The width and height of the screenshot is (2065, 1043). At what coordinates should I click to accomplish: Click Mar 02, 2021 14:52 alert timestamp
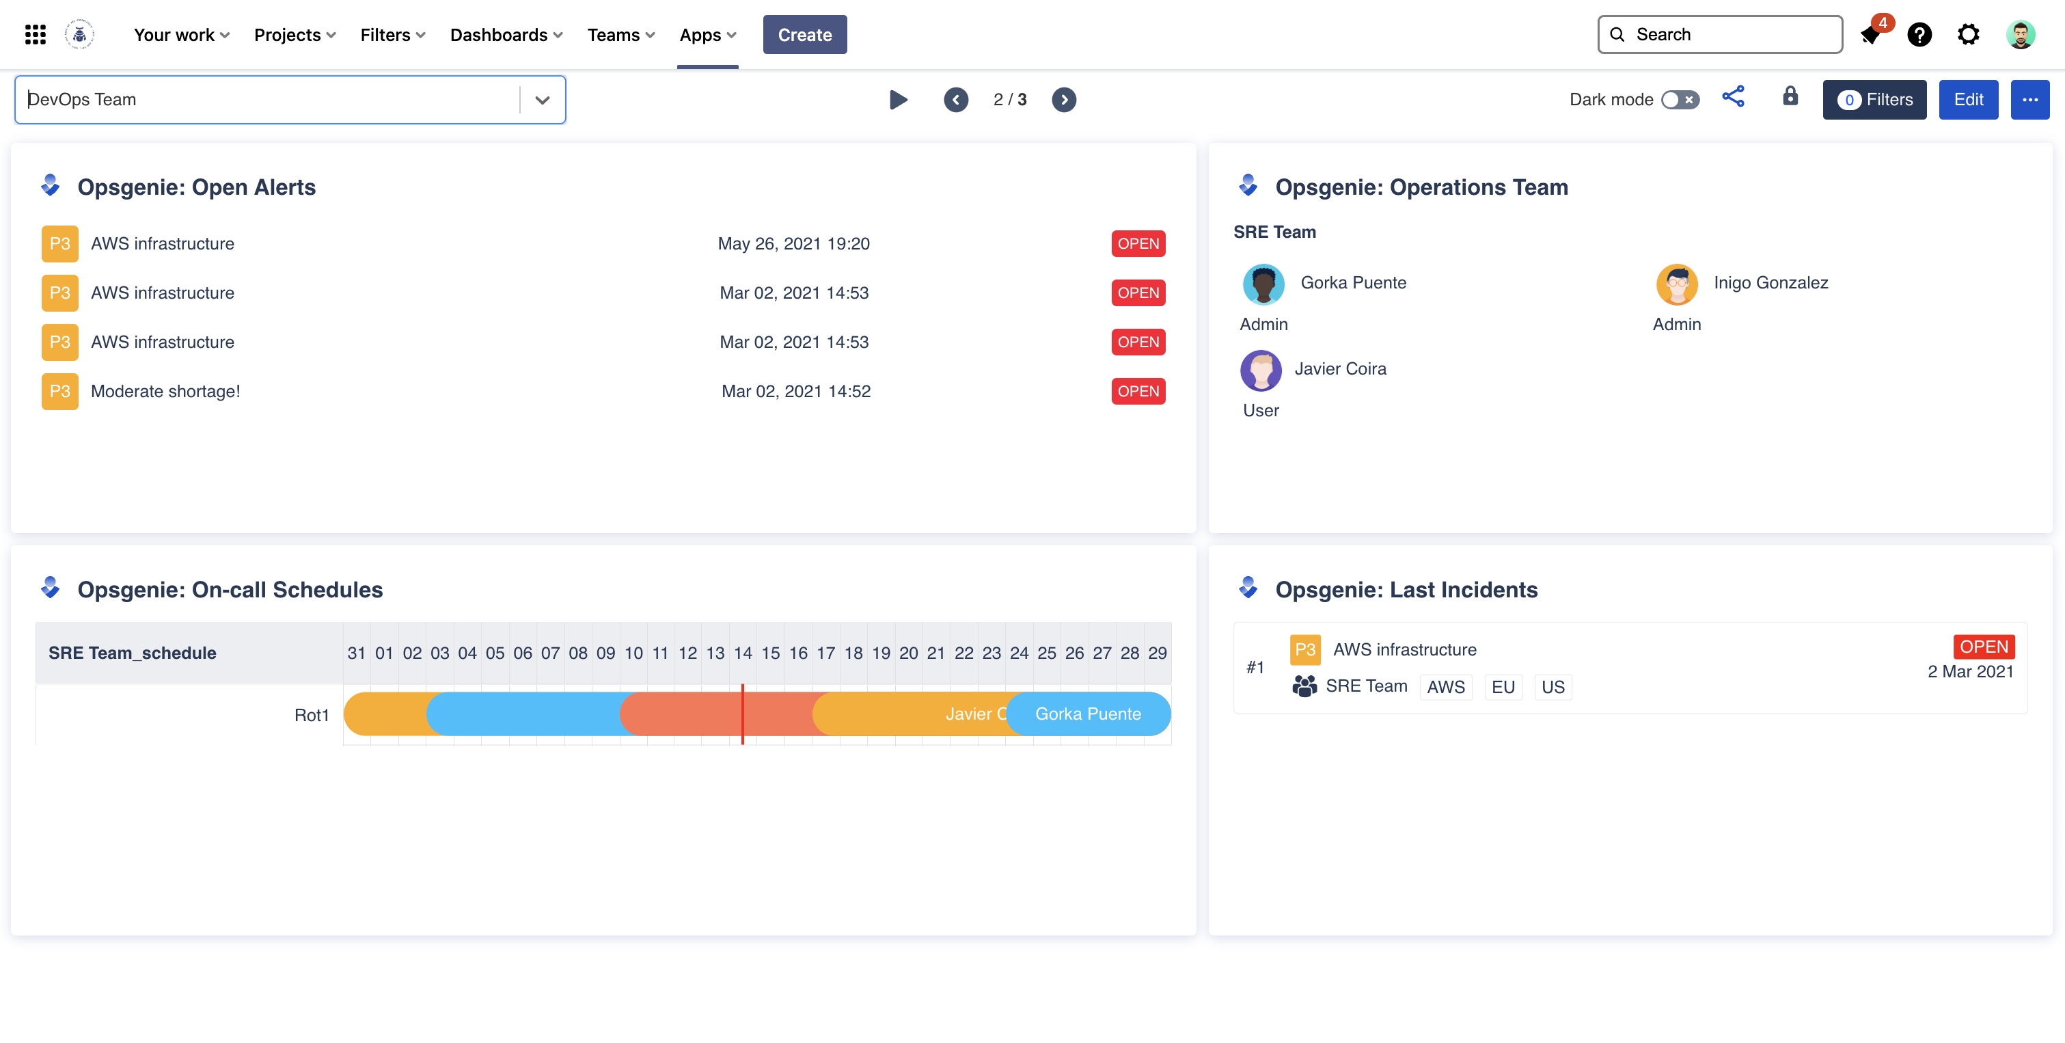(x=795, y=391)
